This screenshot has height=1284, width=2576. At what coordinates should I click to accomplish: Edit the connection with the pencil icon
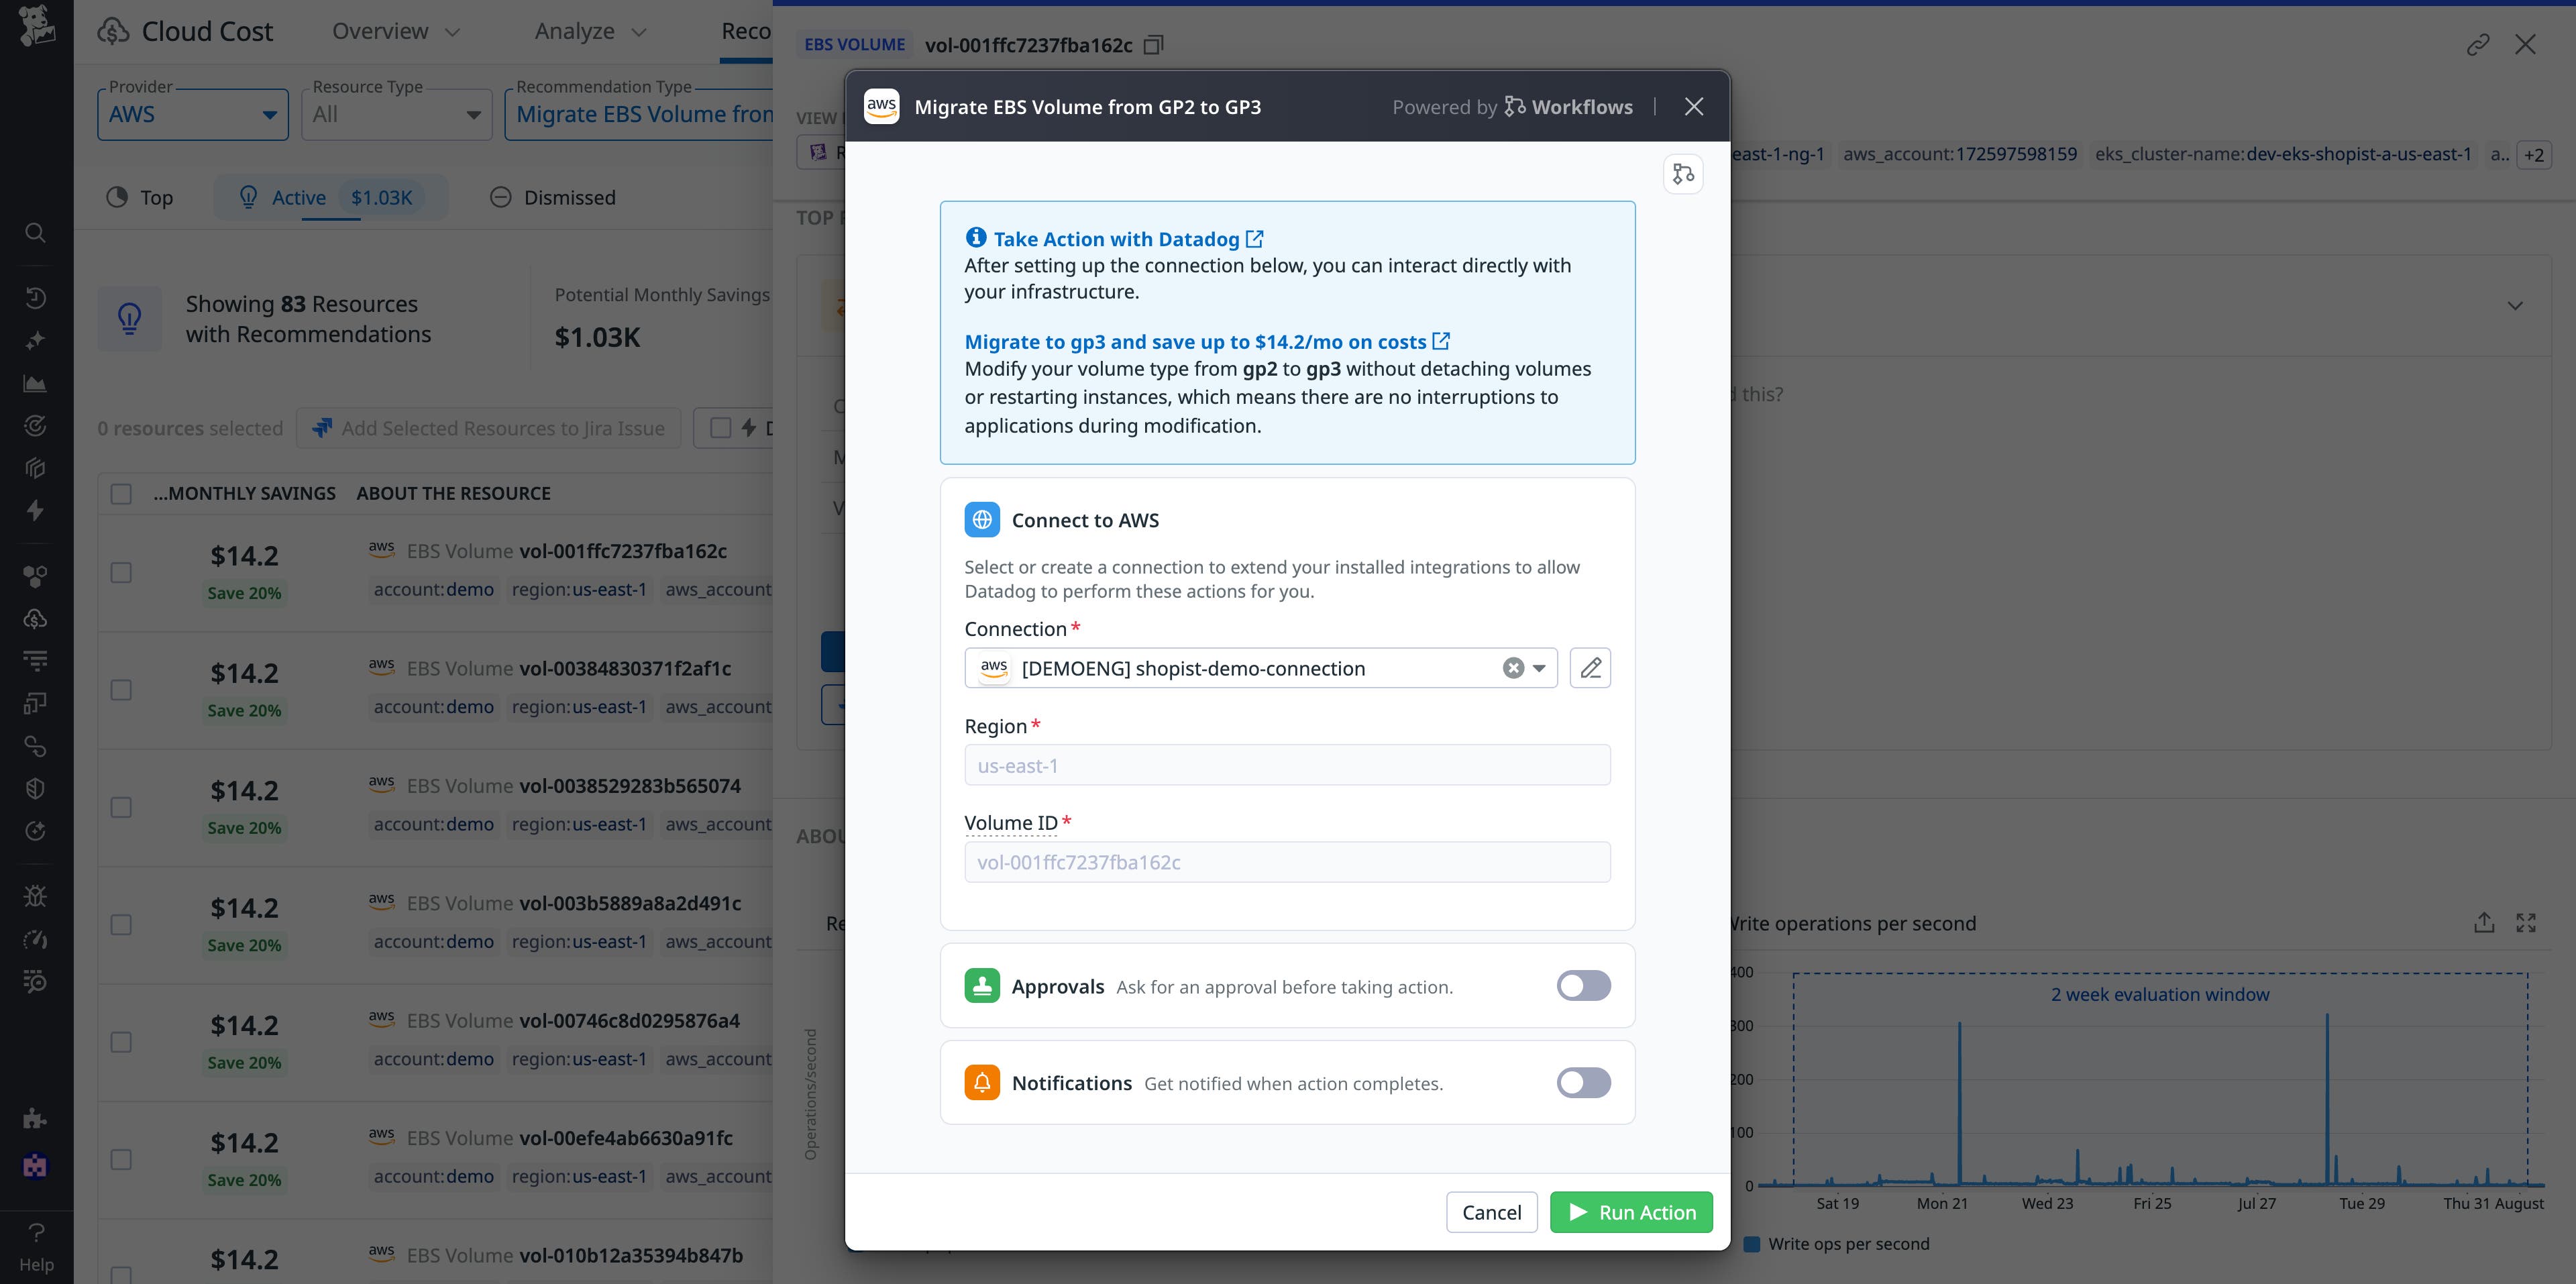coord(1590,667)
